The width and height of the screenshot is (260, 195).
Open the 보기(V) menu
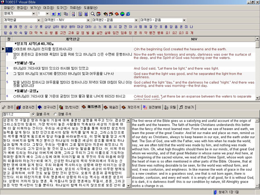(x=35, y=8)
